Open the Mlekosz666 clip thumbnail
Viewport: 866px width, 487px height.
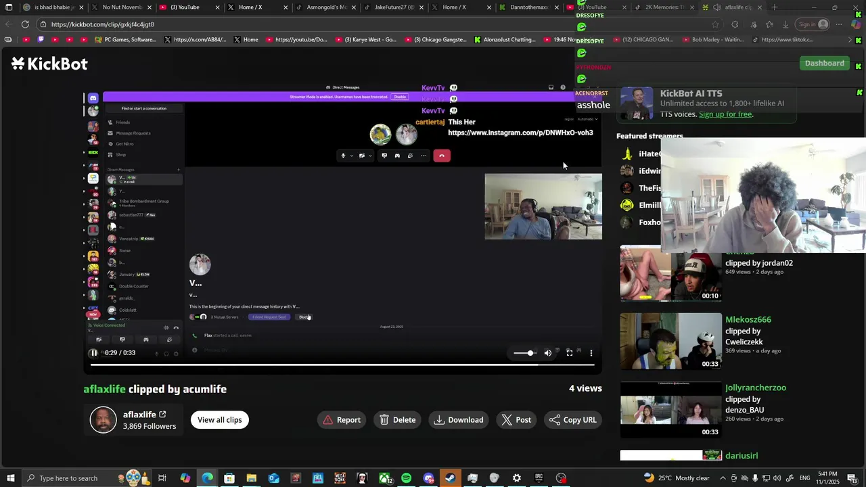click(671, 342)
